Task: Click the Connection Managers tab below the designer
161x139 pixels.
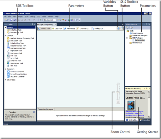Action: pyautogui.click(x=46, y=109)
